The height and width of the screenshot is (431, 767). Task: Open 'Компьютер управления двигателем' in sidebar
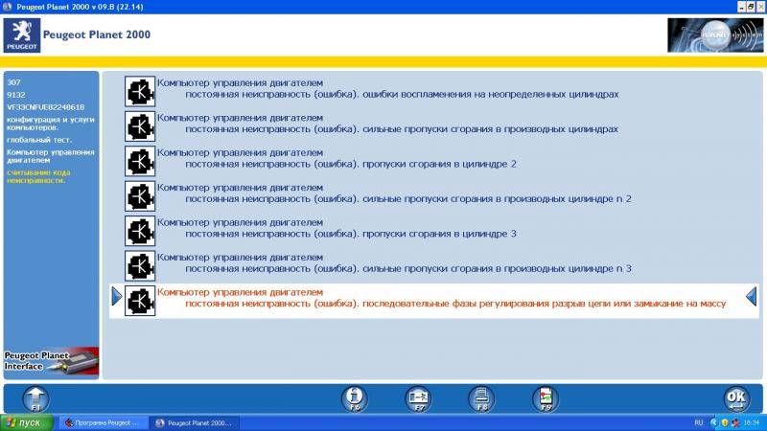[x=50, y=156]
